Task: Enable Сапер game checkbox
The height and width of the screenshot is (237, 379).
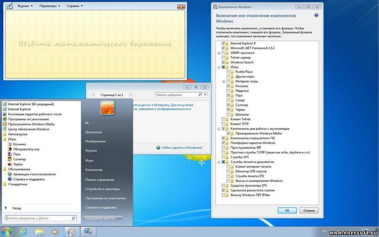Action: 228,100
